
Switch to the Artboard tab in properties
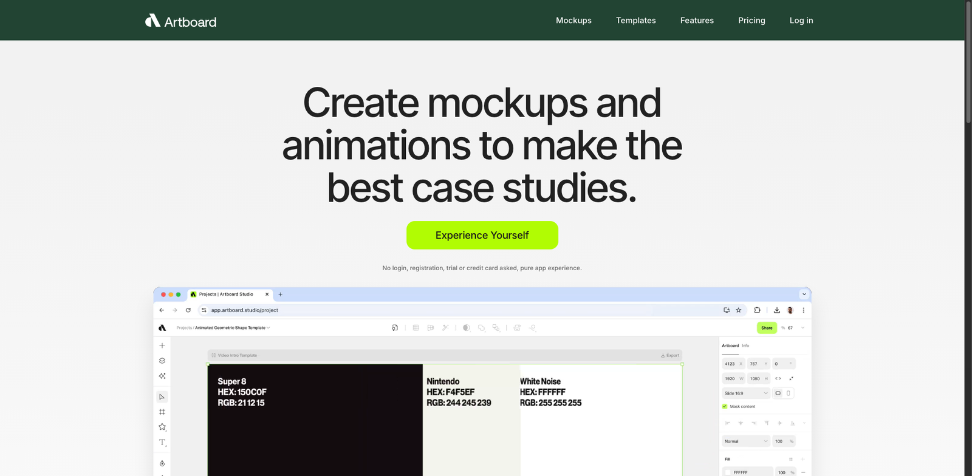tap(730, 345)
